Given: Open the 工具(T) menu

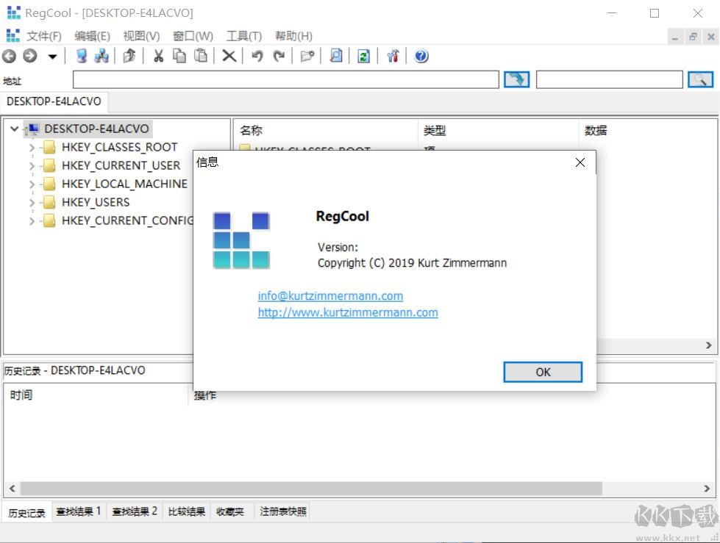Looking at the screenshot, I should (243, 35).
